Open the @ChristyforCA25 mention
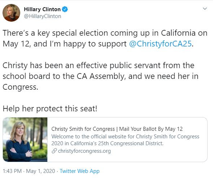Viewport: 213px width, 178px height. click(160, 44)
